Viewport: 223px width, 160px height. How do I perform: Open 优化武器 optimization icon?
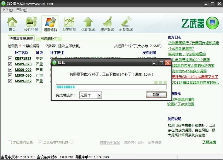88,24
